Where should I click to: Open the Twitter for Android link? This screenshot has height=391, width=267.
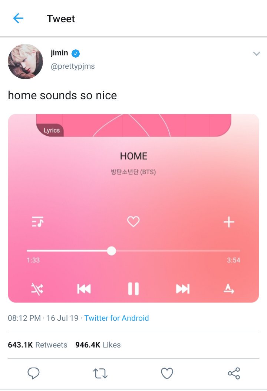[116, 318]
